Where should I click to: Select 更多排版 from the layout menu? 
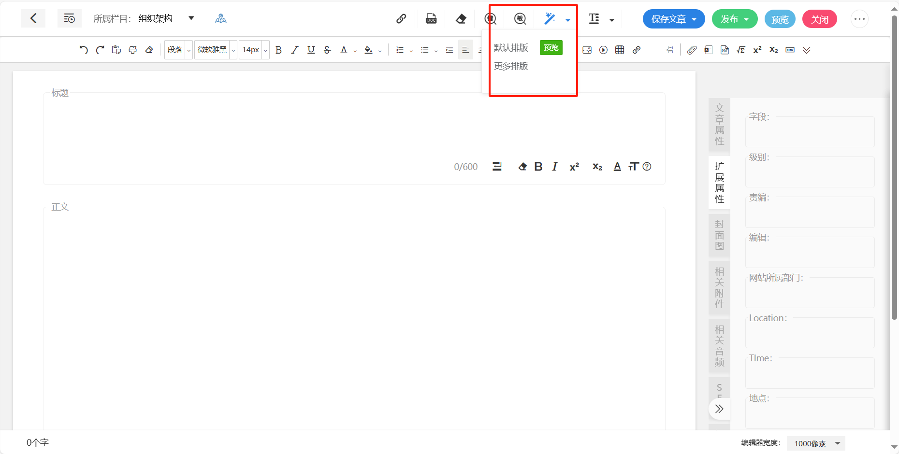click(511, 66)
